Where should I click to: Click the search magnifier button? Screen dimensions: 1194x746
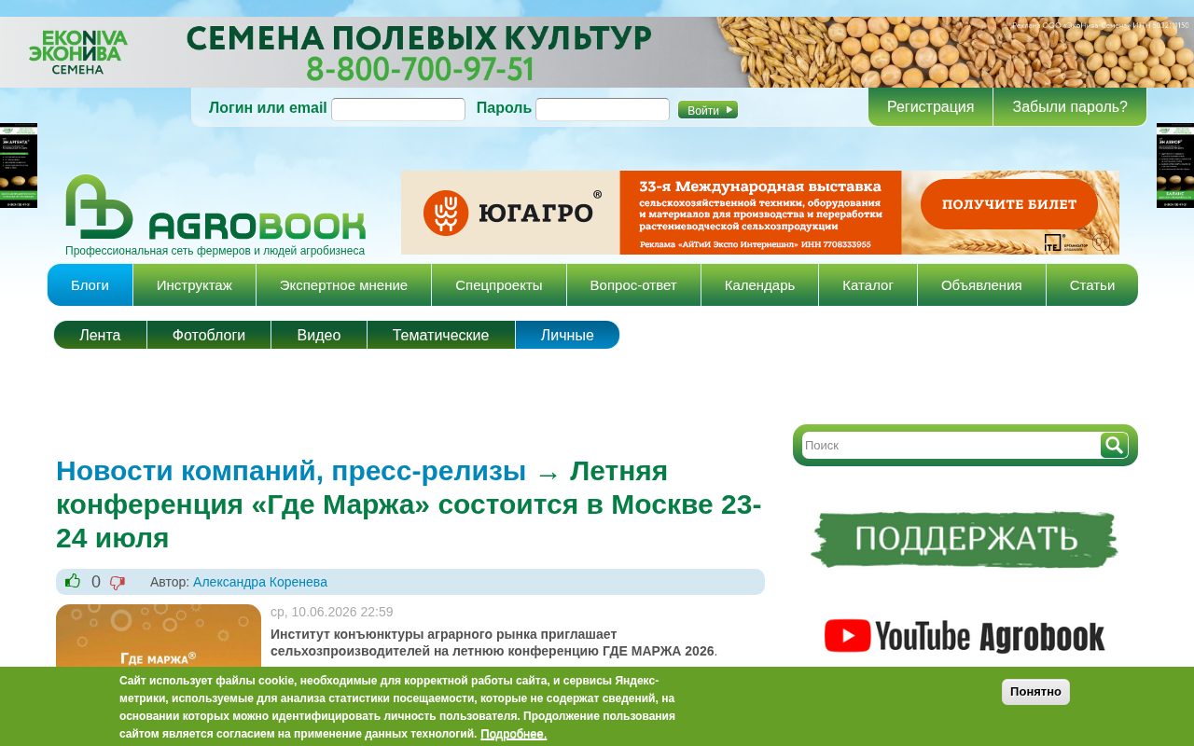click(1115, 445)
